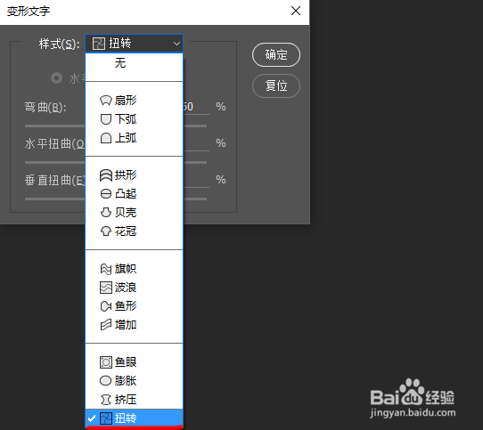Click the horizontal distortion value field

(x=196, y=143)
